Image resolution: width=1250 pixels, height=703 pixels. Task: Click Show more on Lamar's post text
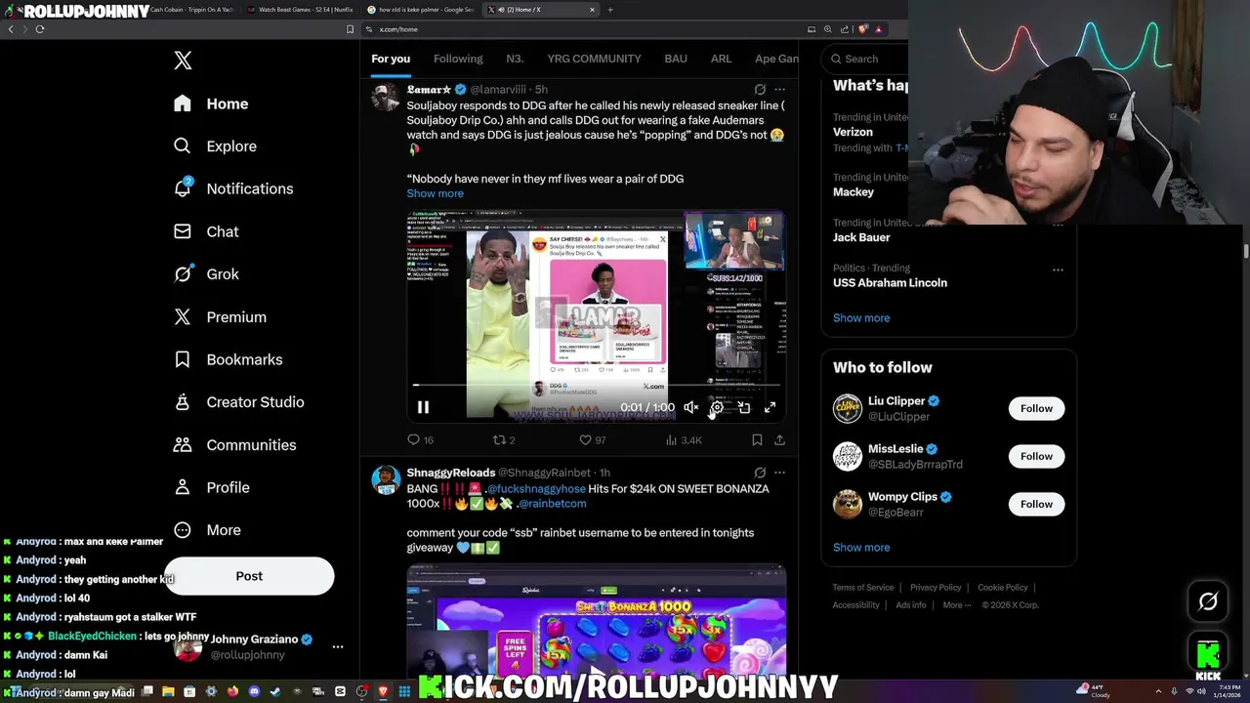(436, 193)
